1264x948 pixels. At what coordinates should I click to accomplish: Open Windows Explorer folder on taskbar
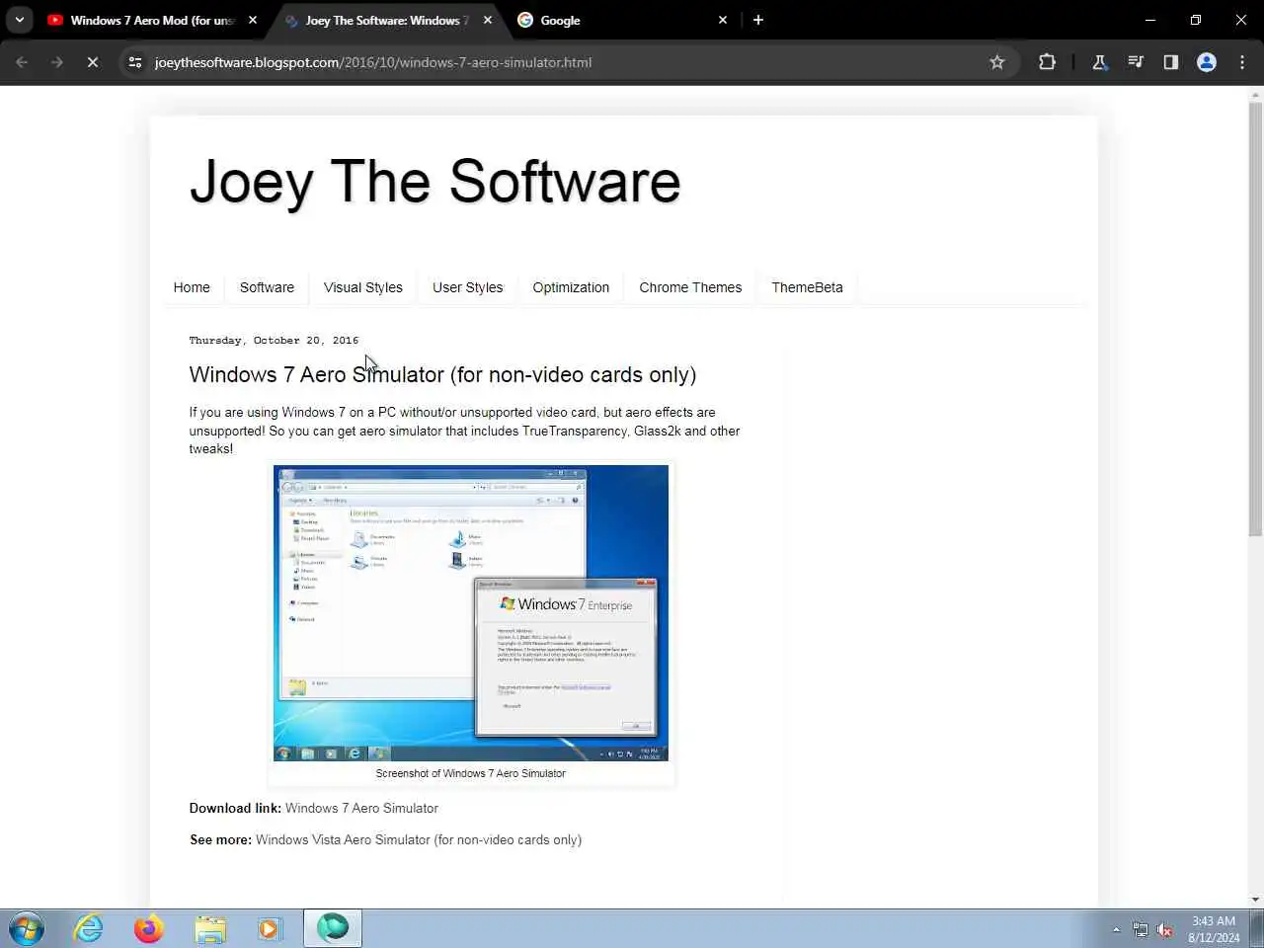pos(209,928)
